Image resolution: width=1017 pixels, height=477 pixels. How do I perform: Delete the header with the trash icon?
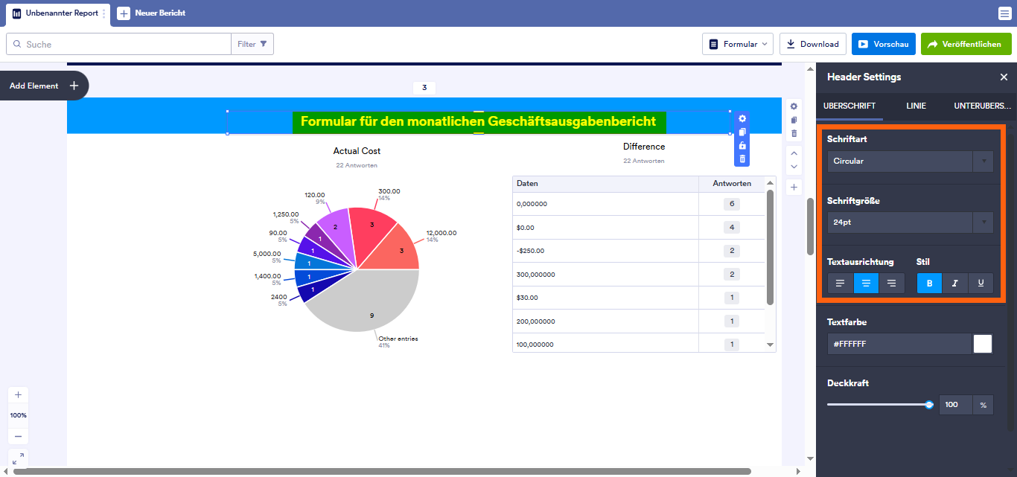pos(742,159)
